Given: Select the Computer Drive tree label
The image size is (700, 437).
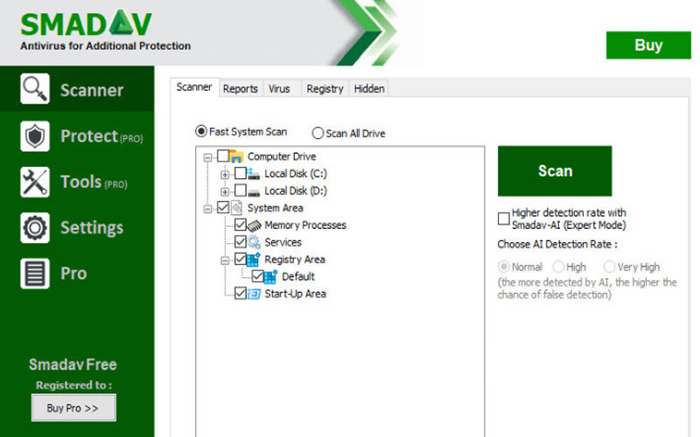Looking at the screenshot, I should coord(282,156).
